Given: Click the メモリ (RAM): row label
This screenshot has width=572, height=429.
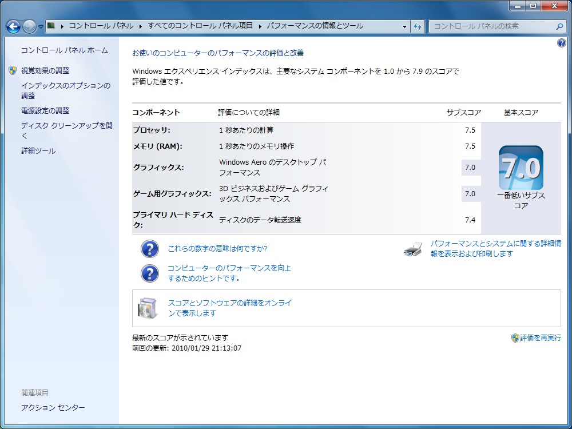Looking at the screenshot, I should (157, 146).
